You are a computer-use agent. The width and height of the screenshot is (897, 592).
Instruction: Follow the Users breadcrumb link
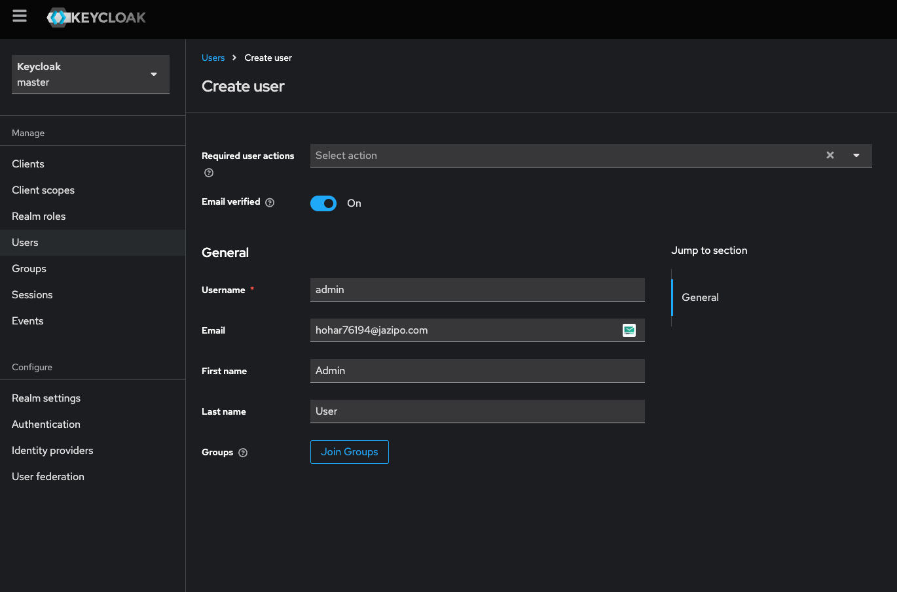[x=213, y=58]
